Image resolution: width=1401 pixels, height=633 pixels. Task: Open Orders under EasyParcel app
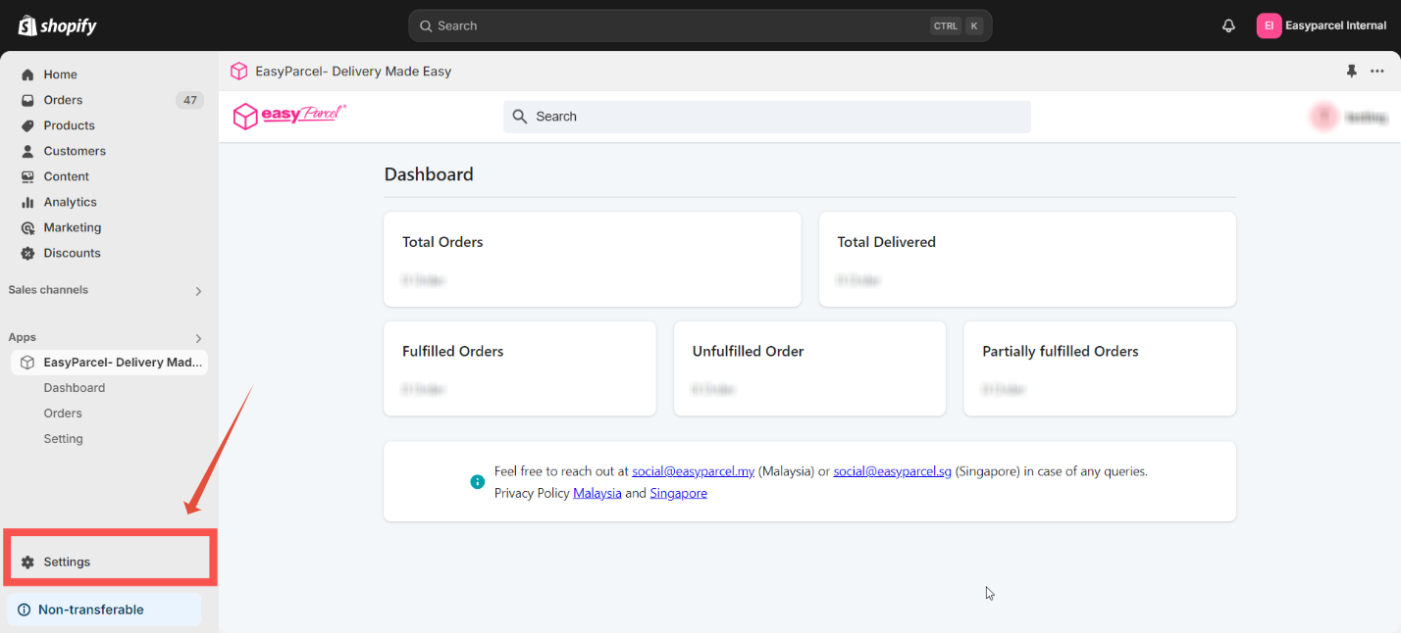point(63,414)
